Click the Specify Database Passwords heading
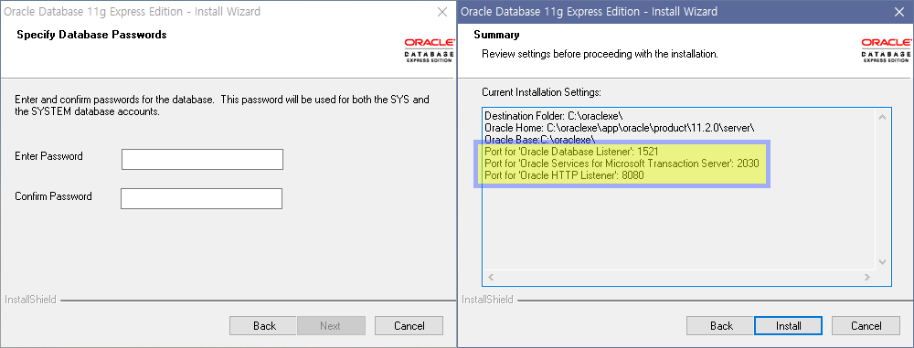This screenshot has width=914, height=348. point(91,35)
